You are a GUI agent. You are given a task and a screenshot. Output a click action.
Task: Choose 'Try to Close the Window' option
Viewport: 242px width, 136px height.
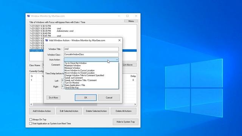tap(91, 63)
